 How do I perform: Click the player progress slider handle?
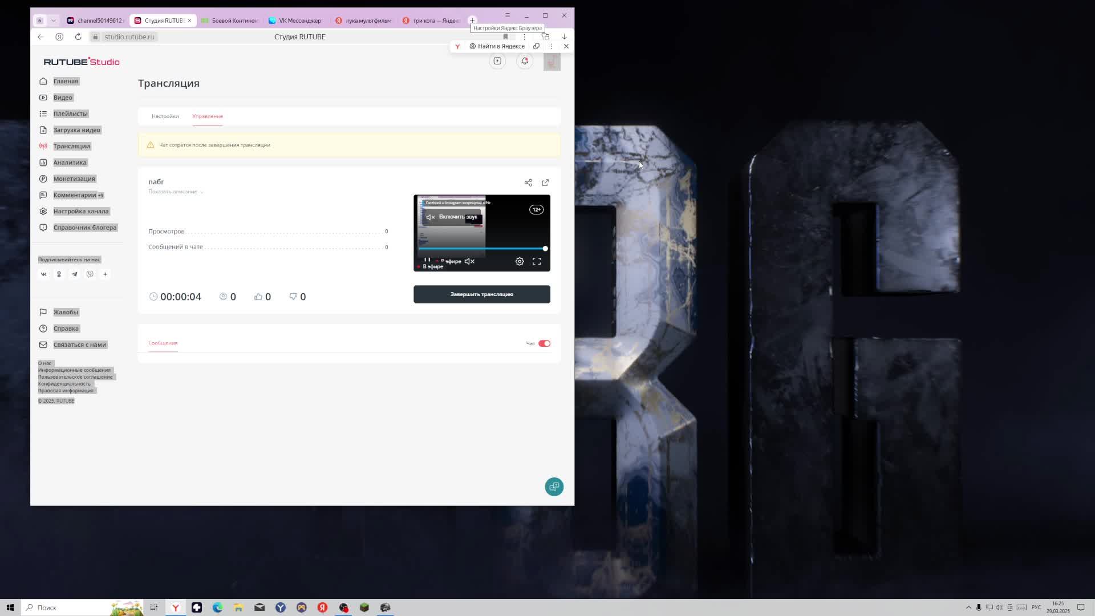click(x=545, y=249)
